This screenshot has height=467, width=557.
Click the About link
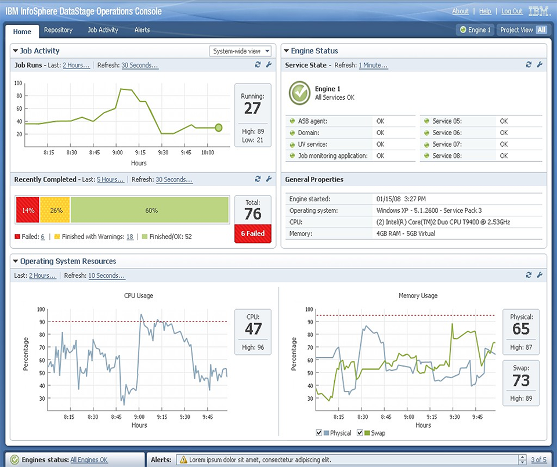point(460,12)
